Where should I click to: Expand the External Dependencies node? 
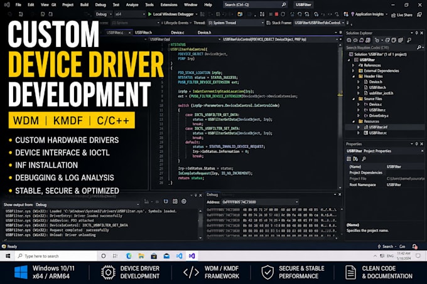pyautogui.click(x=354, y=71)
